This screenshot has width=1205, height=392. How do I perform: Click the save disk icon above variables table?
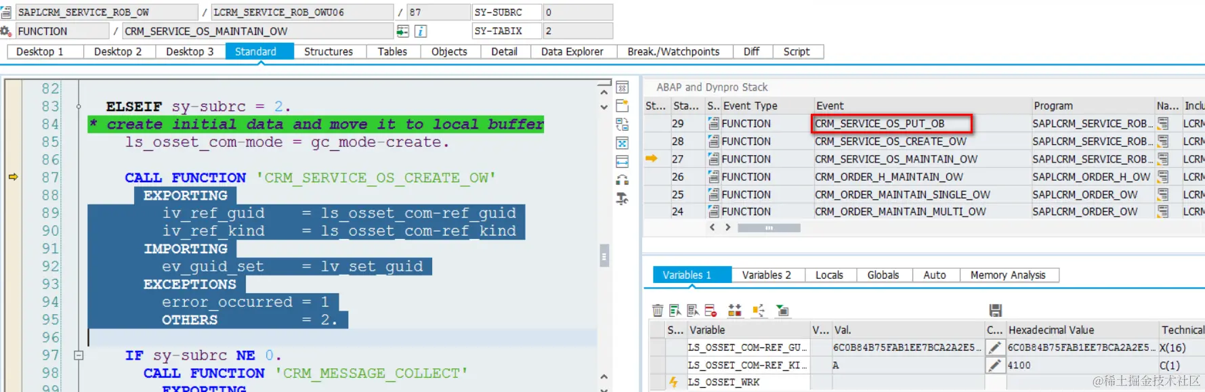click(995, 310)
